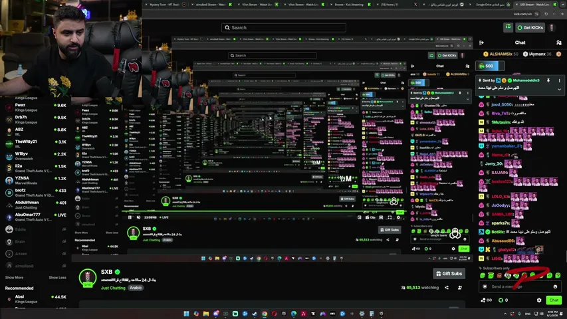Click chat username JoOodyy

coord(501,205)
